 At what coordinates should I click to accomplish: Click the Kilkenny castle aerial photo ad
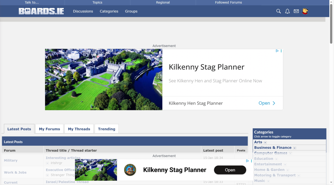coord(104,80)
